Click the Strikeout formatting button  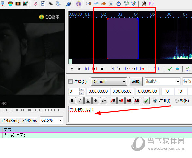(96, 101)
